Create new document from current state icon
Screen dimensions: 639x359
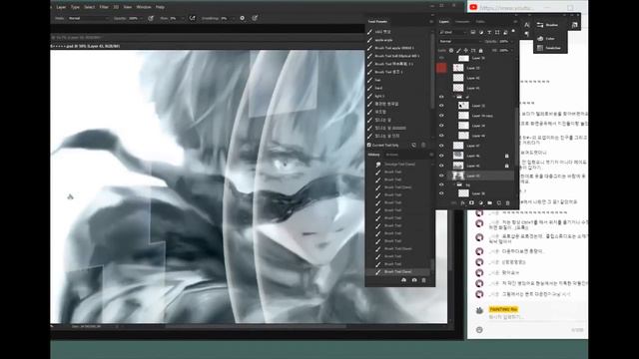point(403,280)
